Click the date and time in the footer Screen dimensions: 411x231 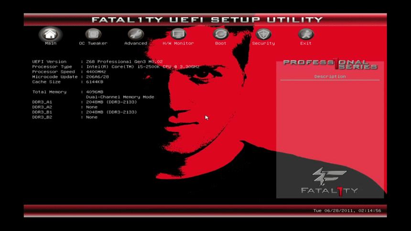point(347,210)
